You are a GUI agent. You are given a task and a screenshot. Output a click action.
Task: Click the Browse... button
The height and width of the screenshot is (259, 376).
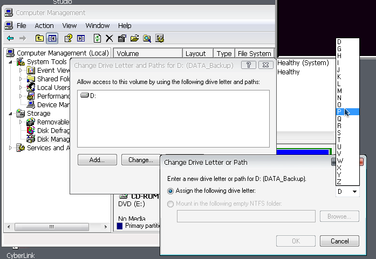click(x=339, y=216)
